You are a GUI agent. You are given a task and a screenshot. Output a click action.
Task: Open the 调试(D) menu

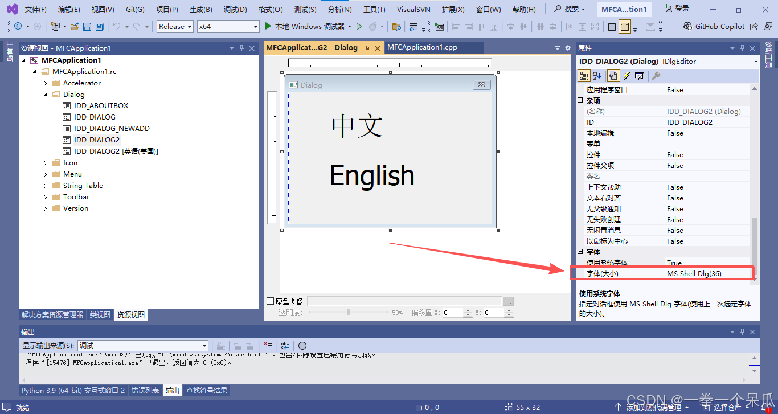[x=235, y=9]
